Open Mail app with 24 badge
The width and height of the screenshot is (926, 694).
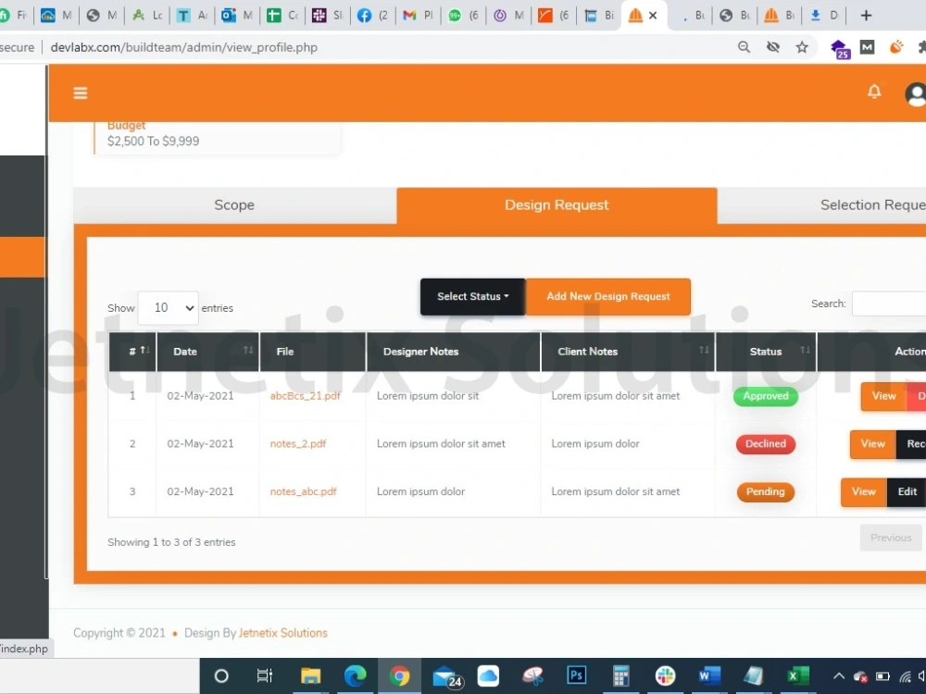[x=447, y=677]
